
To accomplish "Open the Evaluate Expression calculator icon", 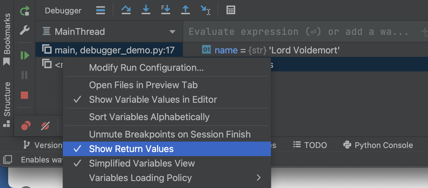I will point(231,10).
